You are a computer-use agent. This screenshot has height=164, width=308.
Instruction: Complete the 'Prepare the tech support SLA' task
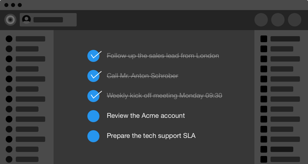coord(93,136)
